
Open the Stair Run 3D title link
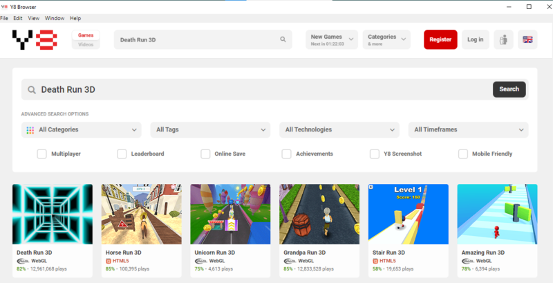(388, 253)
